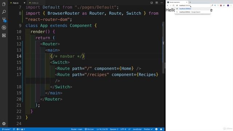
Task: Click the browser Back arrow
Action: (167, 5)
